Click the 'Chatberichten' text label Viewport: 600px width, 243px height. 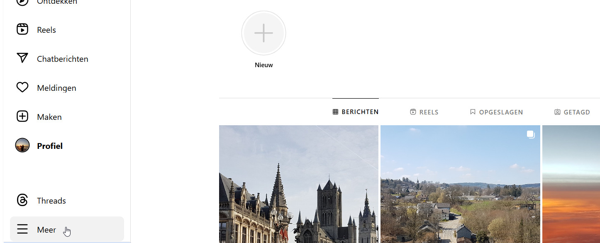point(63,59)
